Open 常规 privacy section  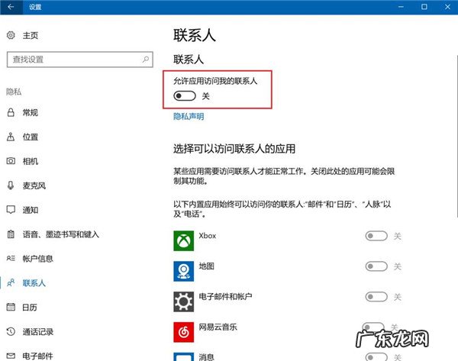tap(31, 112)
